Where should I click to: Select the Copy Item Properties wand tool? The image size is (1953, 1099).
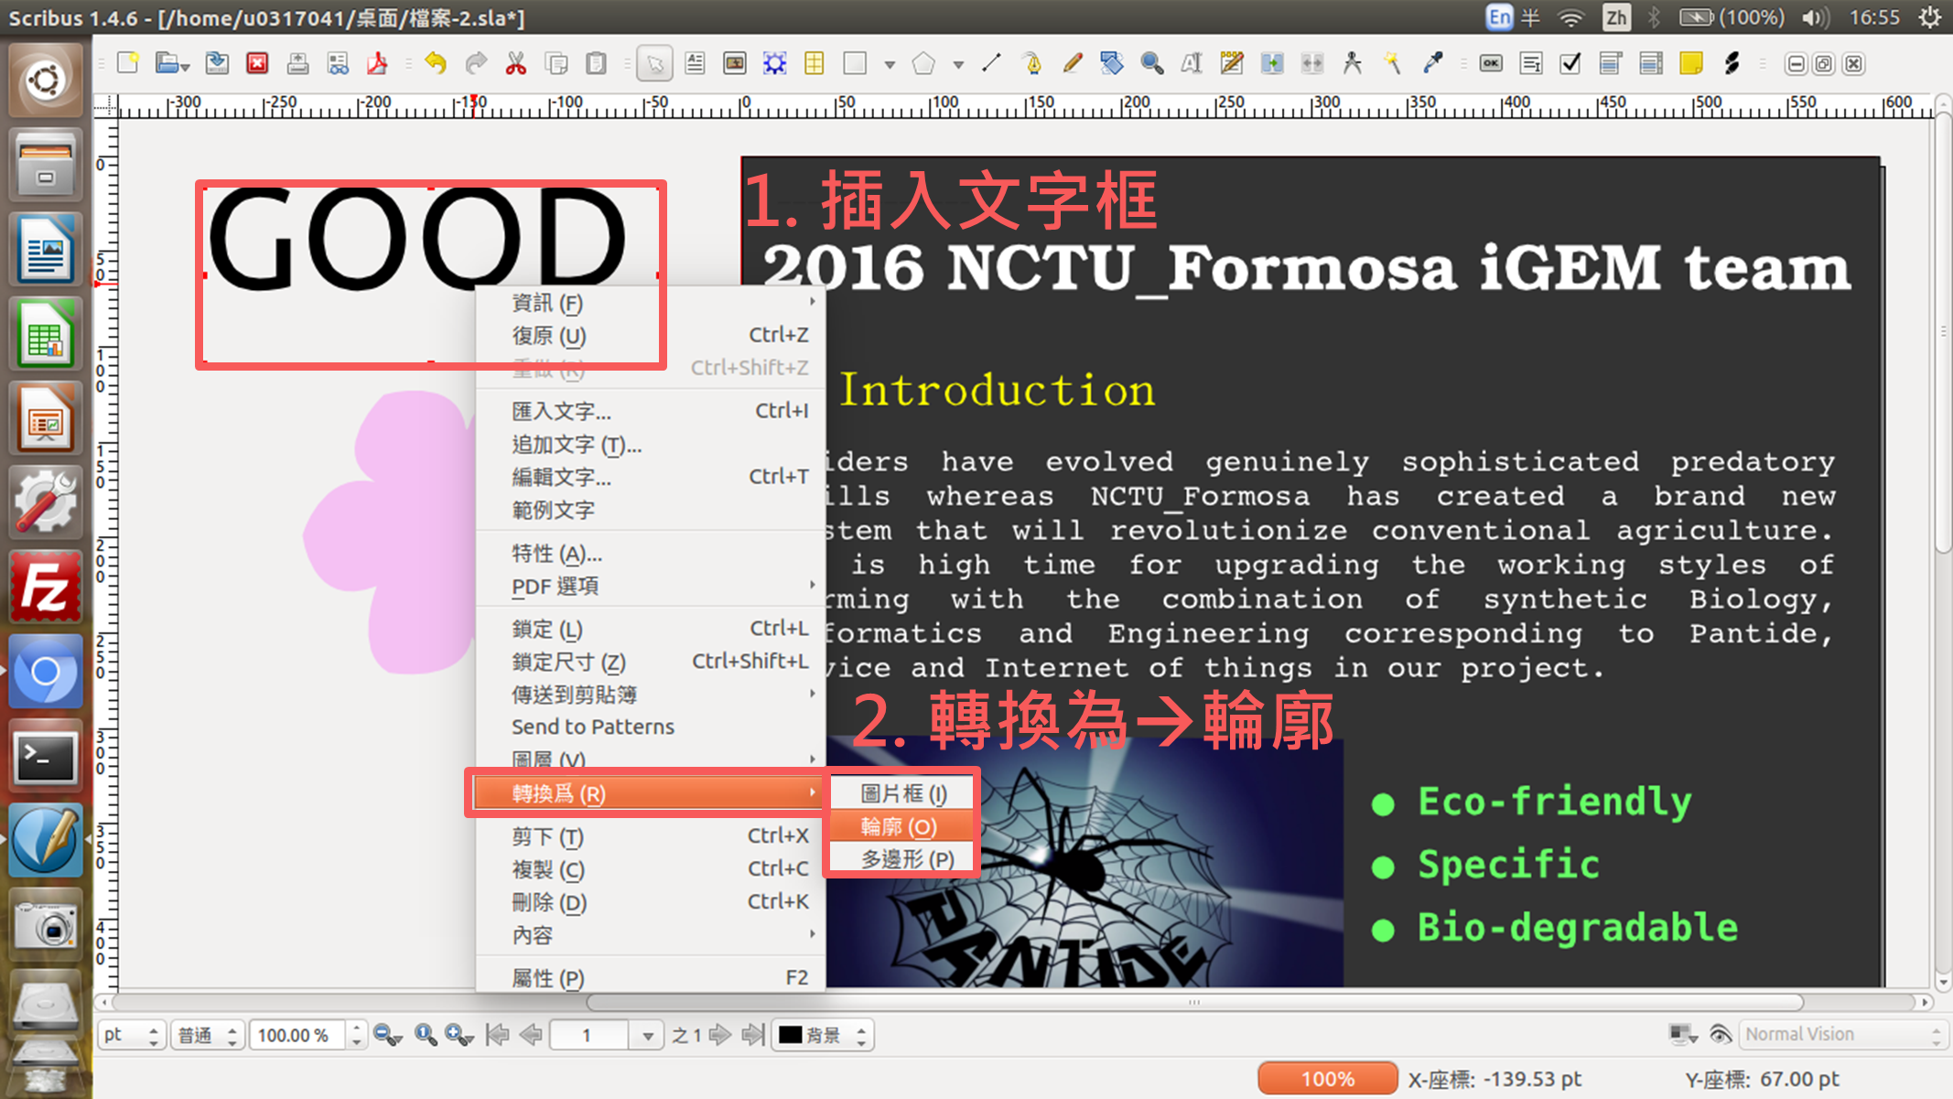coord(1392,63)
